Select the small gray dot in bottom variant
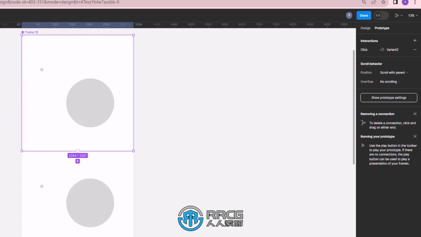This screenshot has height=237, width=421. point(42,186)
